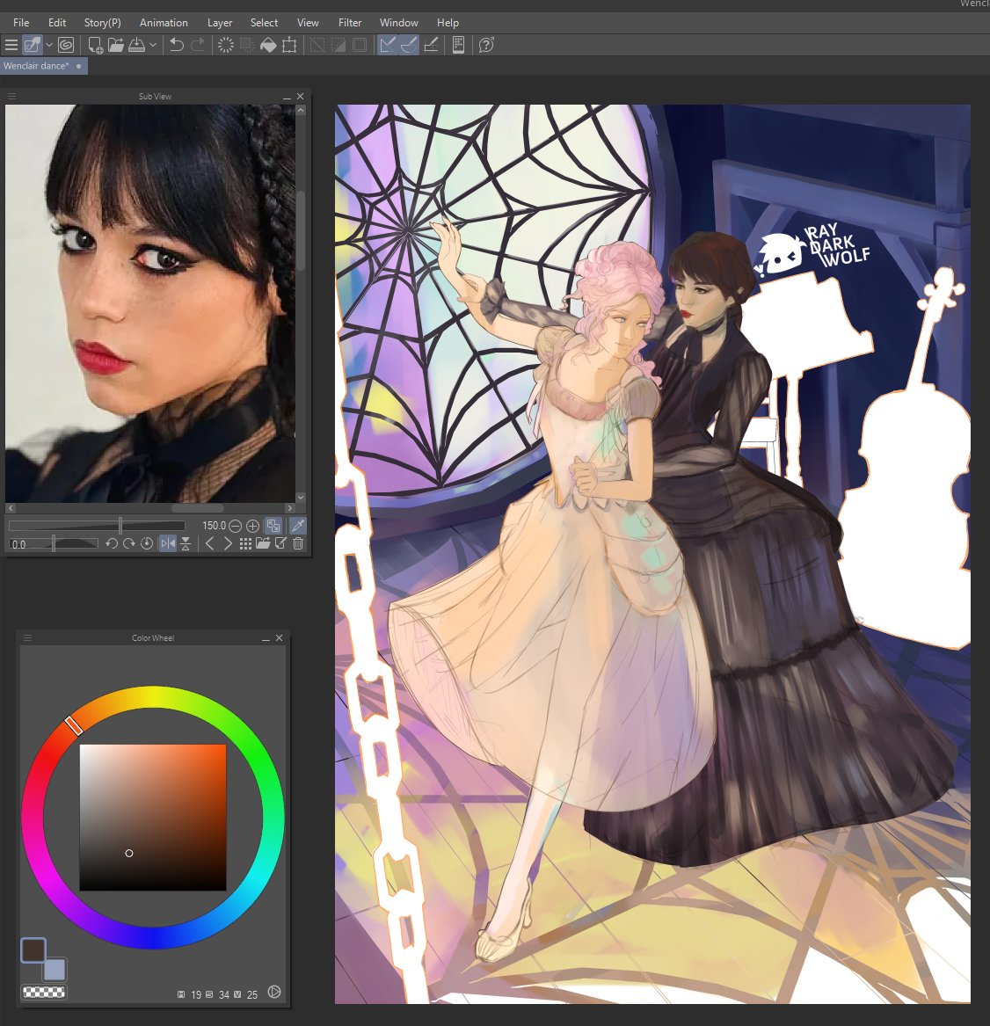Select the transparent color swatch
Viewport: 990px width, 1026px height.
point(44,992)
